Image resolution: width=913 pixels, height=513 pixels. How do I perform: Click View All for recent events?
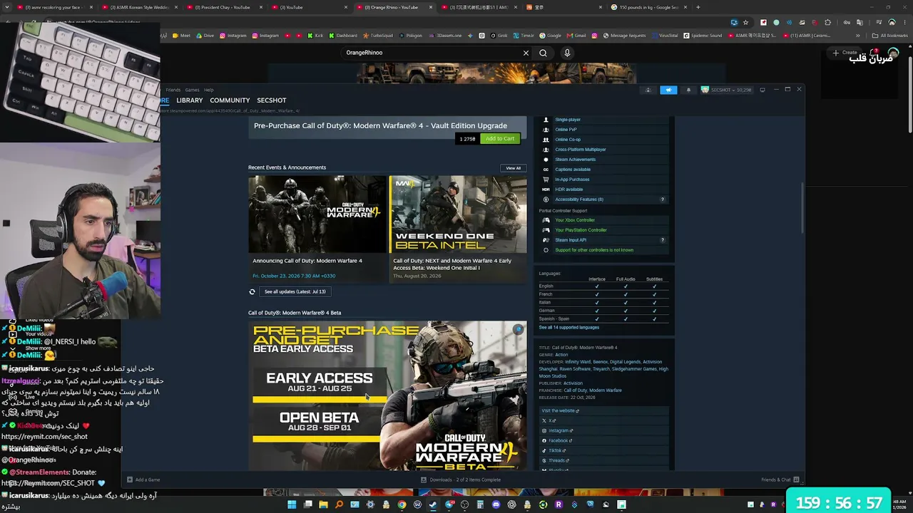514,168
